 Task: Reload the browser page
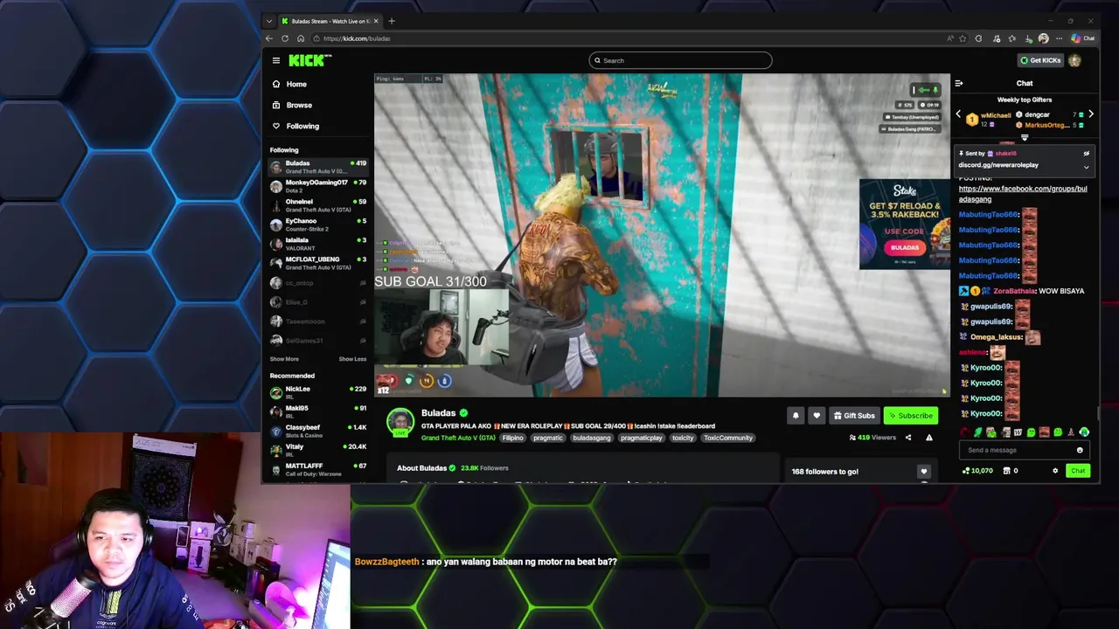click(x=285, y=38)
